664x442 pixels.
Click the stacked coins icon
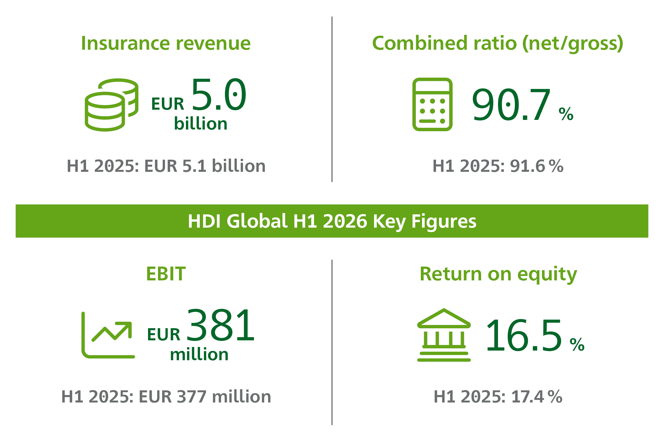pos(111,105)
